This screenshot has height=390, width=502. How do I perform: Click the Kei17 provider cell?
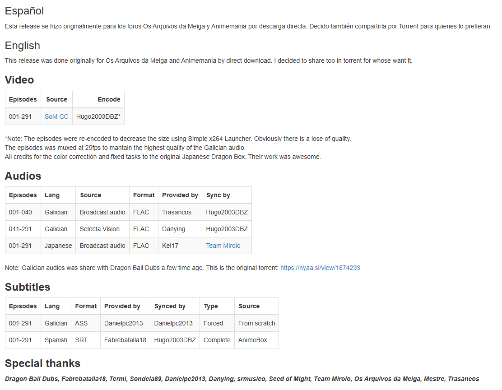180,246
